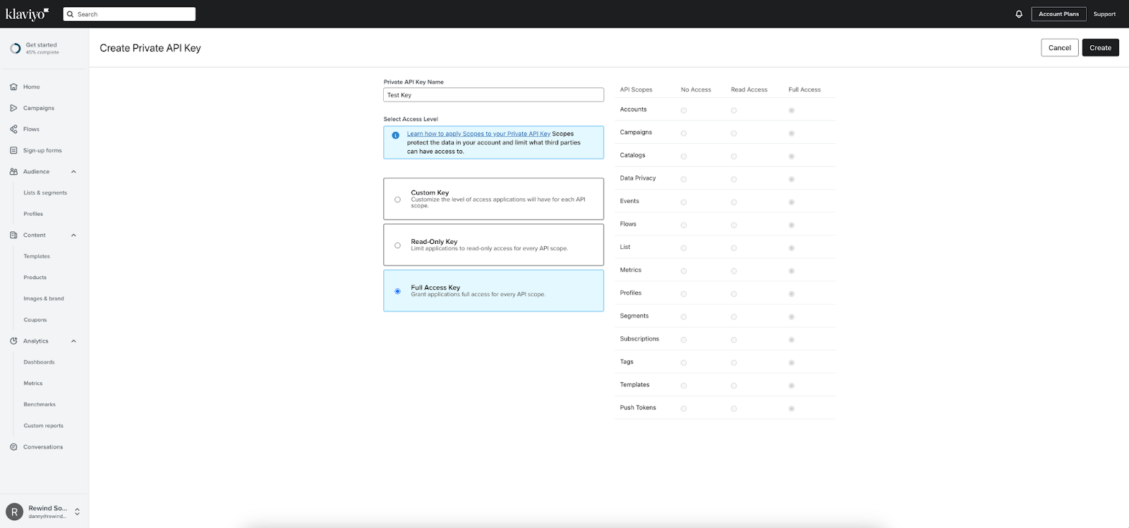Open Products under Content

point(35,277)
